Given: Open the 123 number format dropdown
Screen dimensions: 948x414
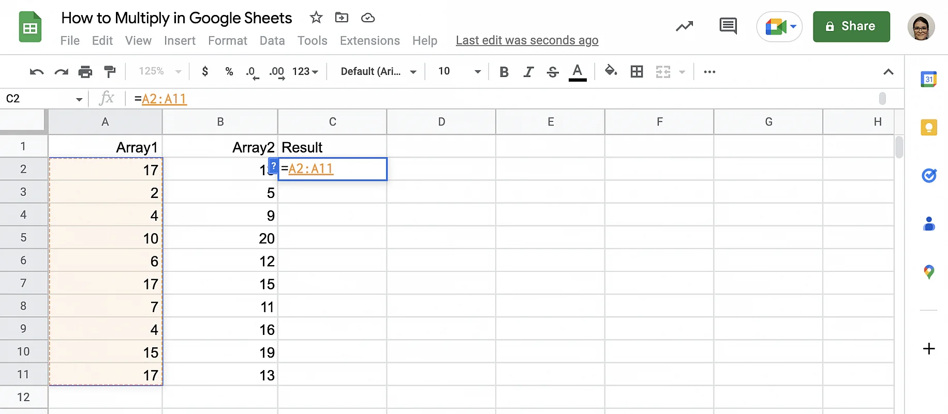Looking at the screenshot, I should [305, 71].
